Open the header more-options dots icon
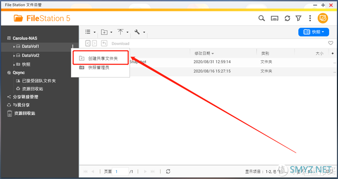This screenshot has width=338, height=179. coord(310,18)
